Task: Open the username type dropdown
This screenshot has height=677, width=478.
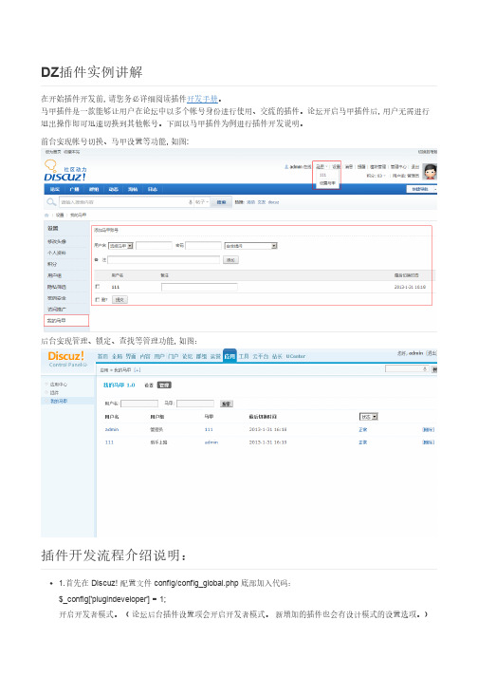Action: pos(120,246)
